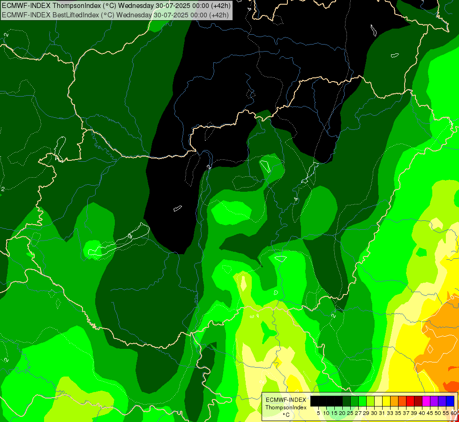Screen dimensions: 459x422
Task: Click the legend tick label 55
Action: pos(446,413)
